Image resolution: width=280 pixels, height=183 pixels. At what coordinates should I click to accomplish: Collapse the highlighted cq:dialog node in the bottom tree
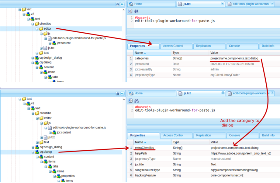33,152
